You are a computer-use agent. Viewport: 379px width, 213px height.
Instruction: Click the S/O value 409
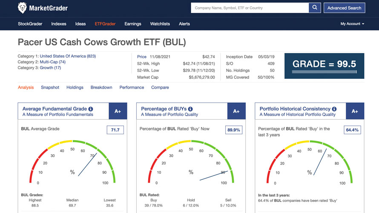point(271,63)
